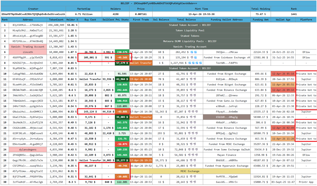Click first trade 19-Apr-26 20:01
The height and width of the screenshot is (186, 317).
[141, 79]
